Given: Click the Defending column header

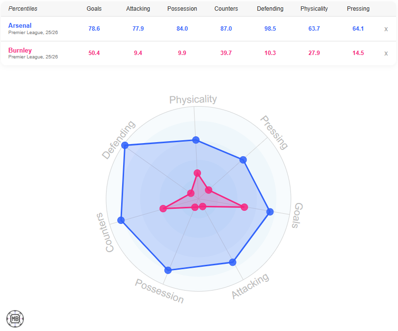Looking at the screenshot, I should coord(270,9).
